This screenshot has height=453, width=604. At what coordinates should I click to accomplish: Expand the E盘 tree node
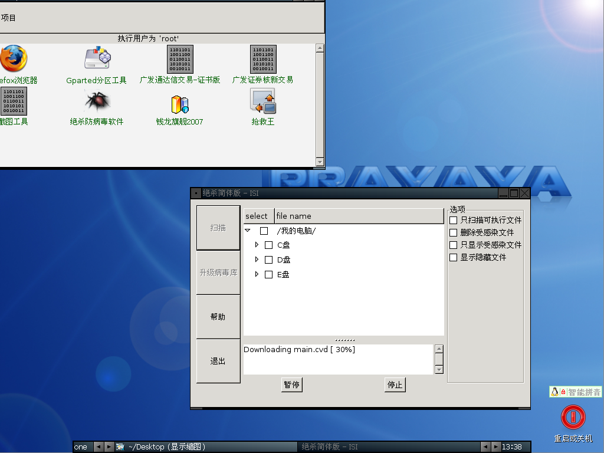(257, 274)
